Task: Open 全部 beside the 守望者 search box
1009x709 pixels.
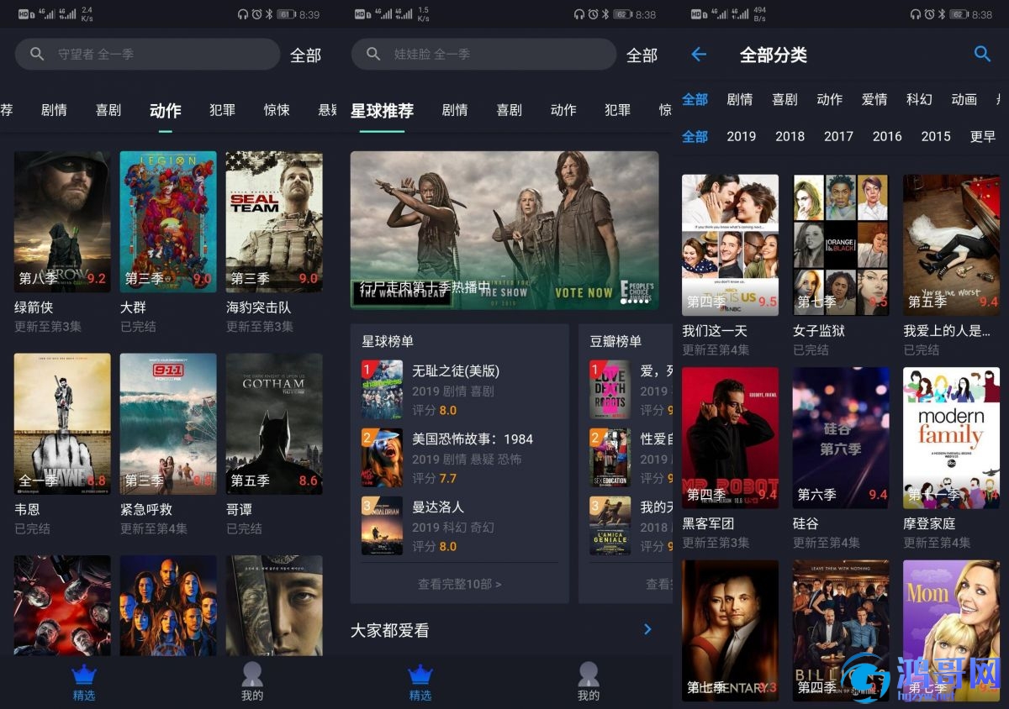Action: tap(306, 55)
